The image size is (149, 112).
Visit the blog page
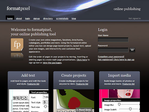[74, 18]
